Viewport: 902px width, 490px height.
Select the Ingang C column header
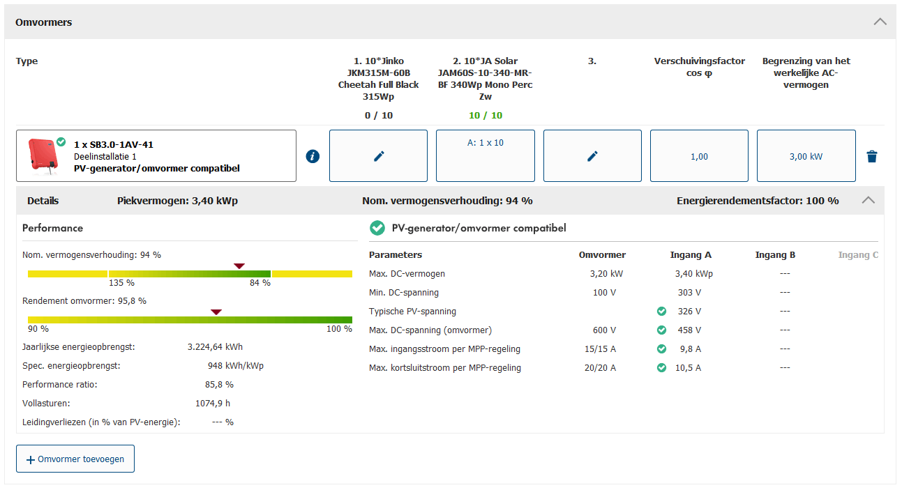[858, 255]
